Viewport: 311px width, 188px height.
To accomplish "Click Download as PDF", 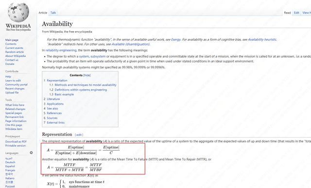I will pos(16,141).
